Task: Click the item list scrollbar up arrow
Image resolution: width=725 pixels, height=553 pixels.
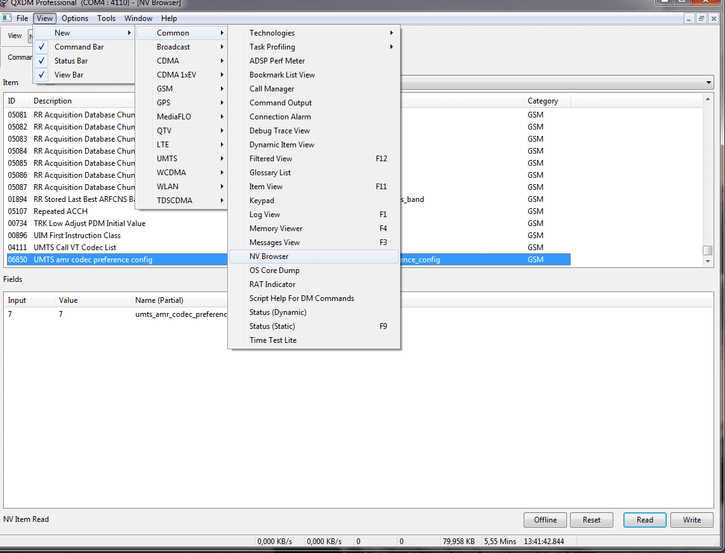Action: tap(707, 99)
